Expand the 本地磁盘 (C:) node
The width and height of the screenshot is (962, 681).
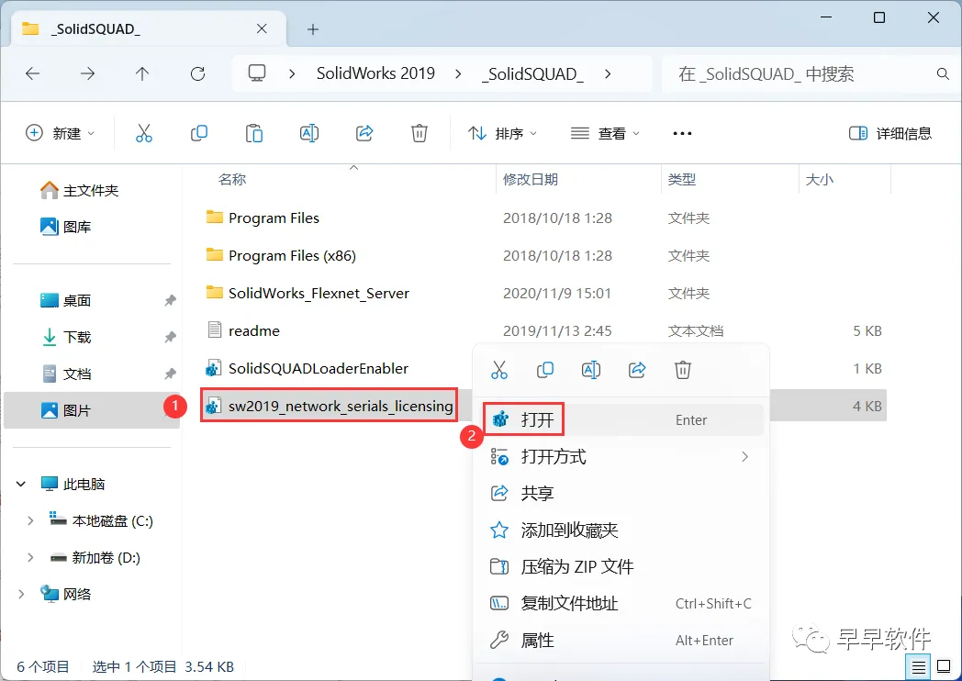(x=30, y=521)
